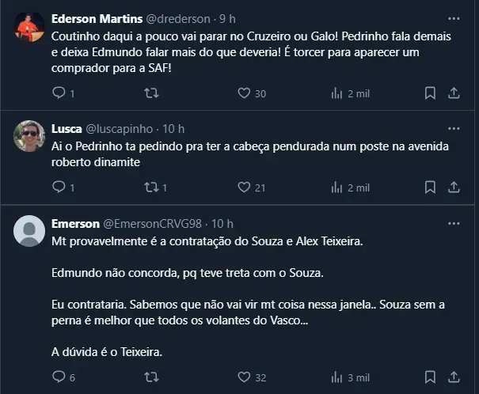479x394 pixels.
Task: Open Ederson Martins' profile picture
Action: pyautogui.click(x=29, y=28)
